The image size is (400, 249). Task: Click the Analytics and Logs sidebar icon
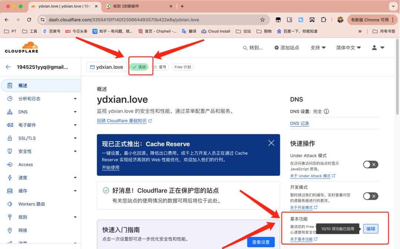pos(10,99)
